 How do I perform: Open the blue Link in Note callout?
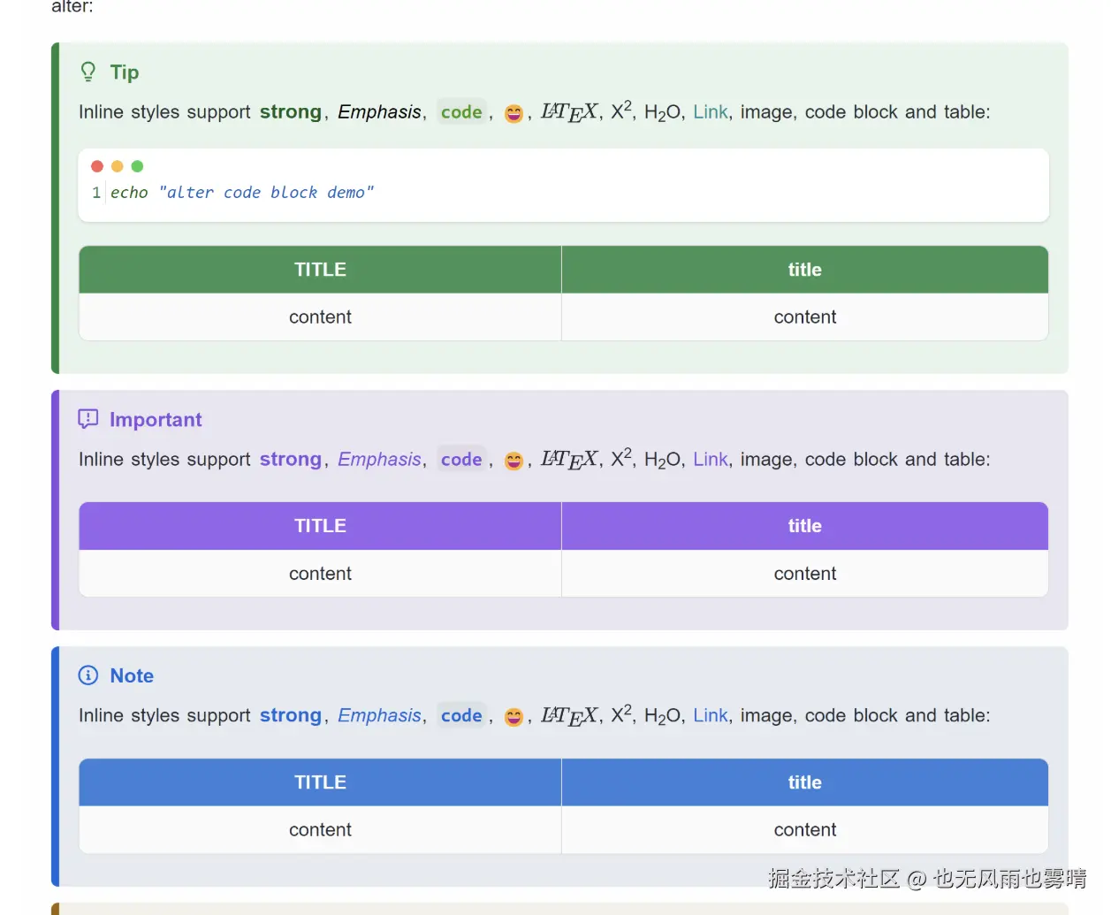(710, 716)
